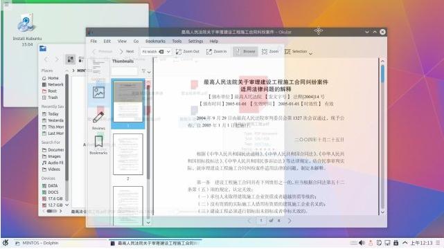The width and height of the screenshot is (444, 249).
Task: Open DATA device in Dolphin
Action: pos(50,185)
